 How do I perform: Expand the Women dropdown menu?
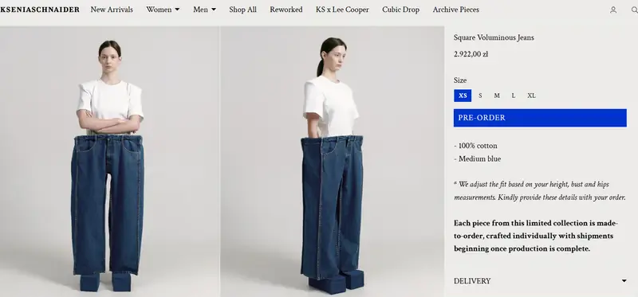[x=163, y=10]
